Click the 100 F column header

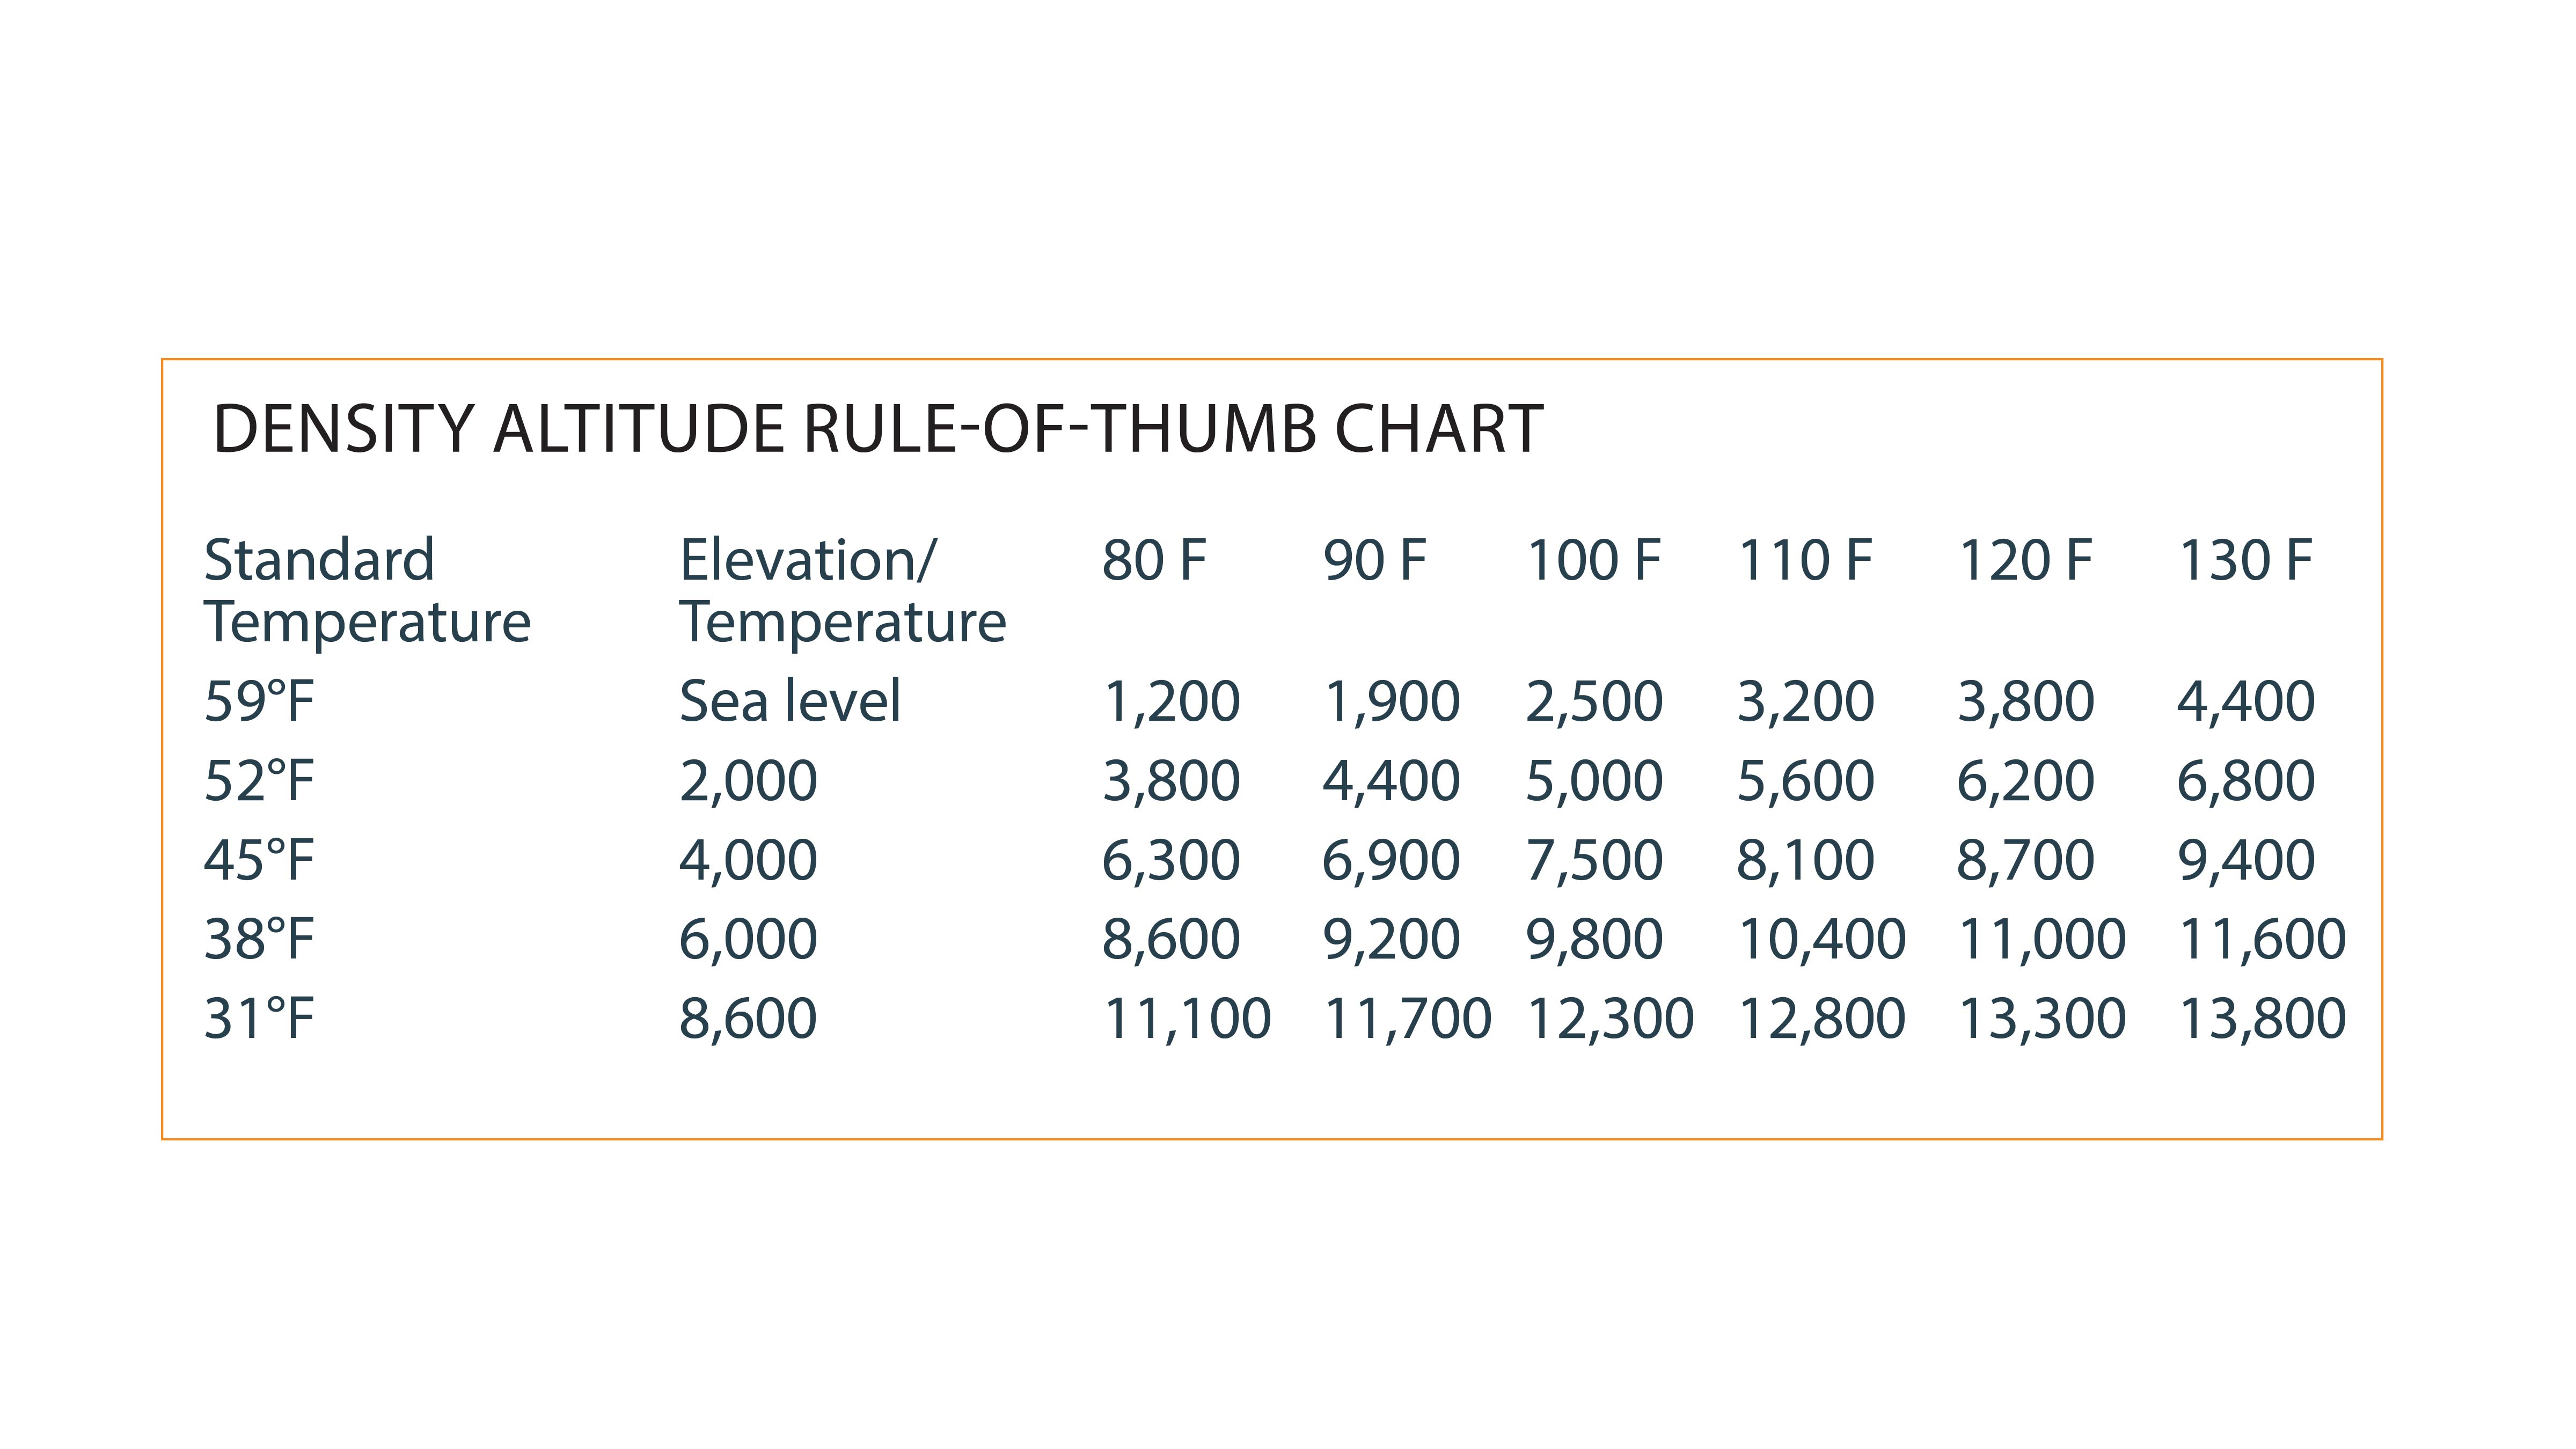pos(1593,560)
